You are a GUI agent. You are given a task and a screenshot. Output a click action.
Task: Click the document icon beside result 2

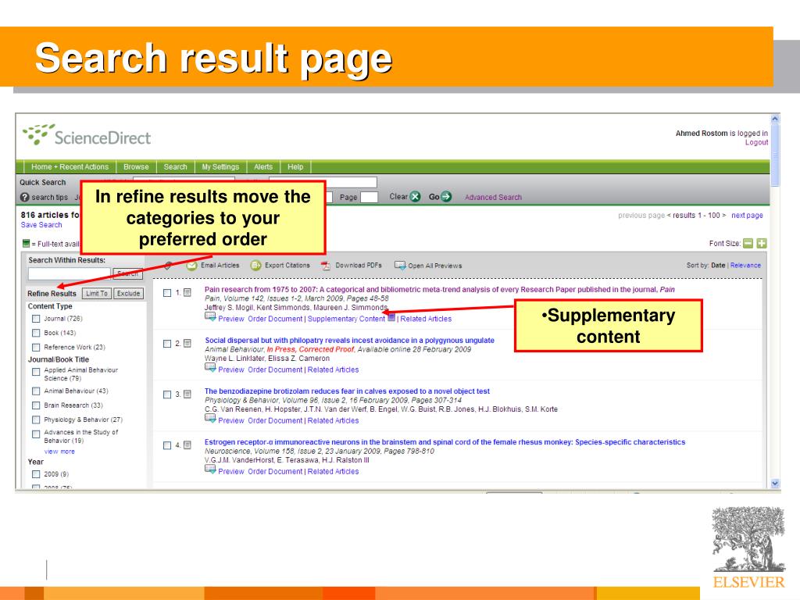coord(187,344)
